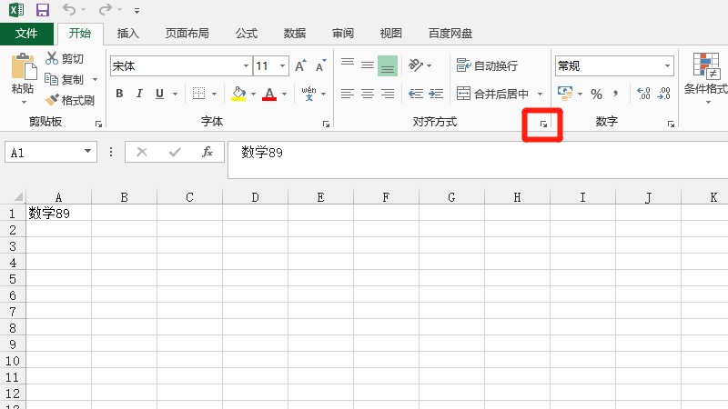Toggle highlighted bottom align button

coord(388,65)
